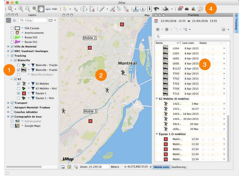This screenshot has height=176, width=239.
Task: Check Aéroport Montréal-Trudeau layer
Action: 12,108
